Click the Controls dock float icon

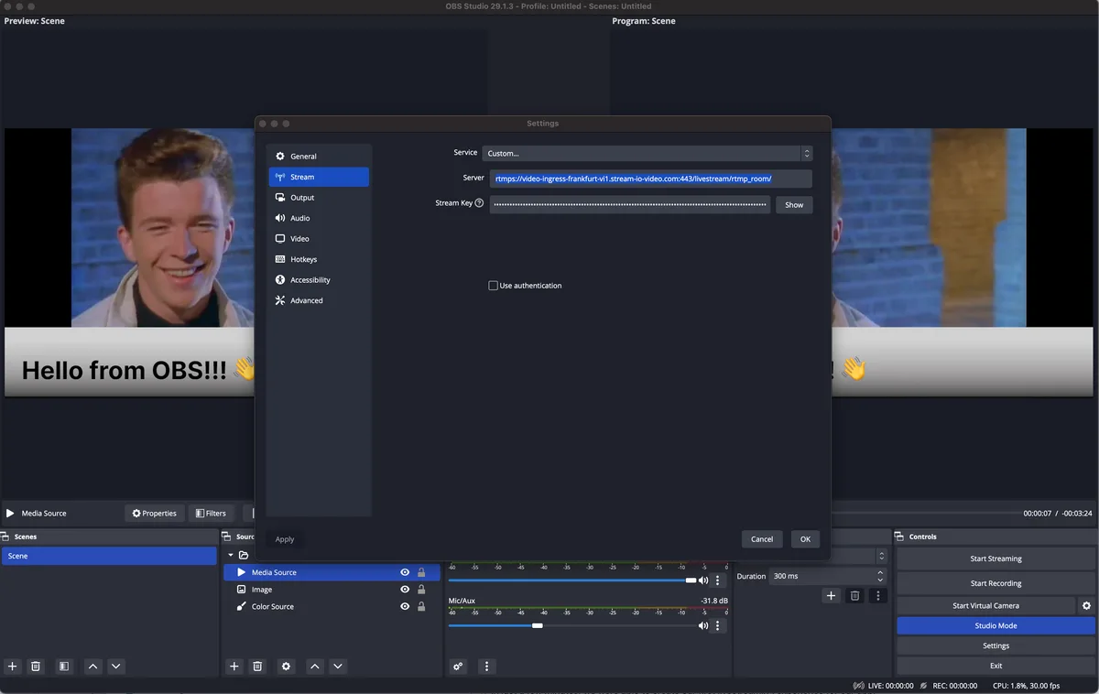coord(900,537)
